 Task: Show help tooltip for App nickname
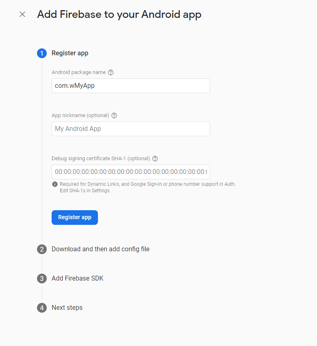click(114, 115)
